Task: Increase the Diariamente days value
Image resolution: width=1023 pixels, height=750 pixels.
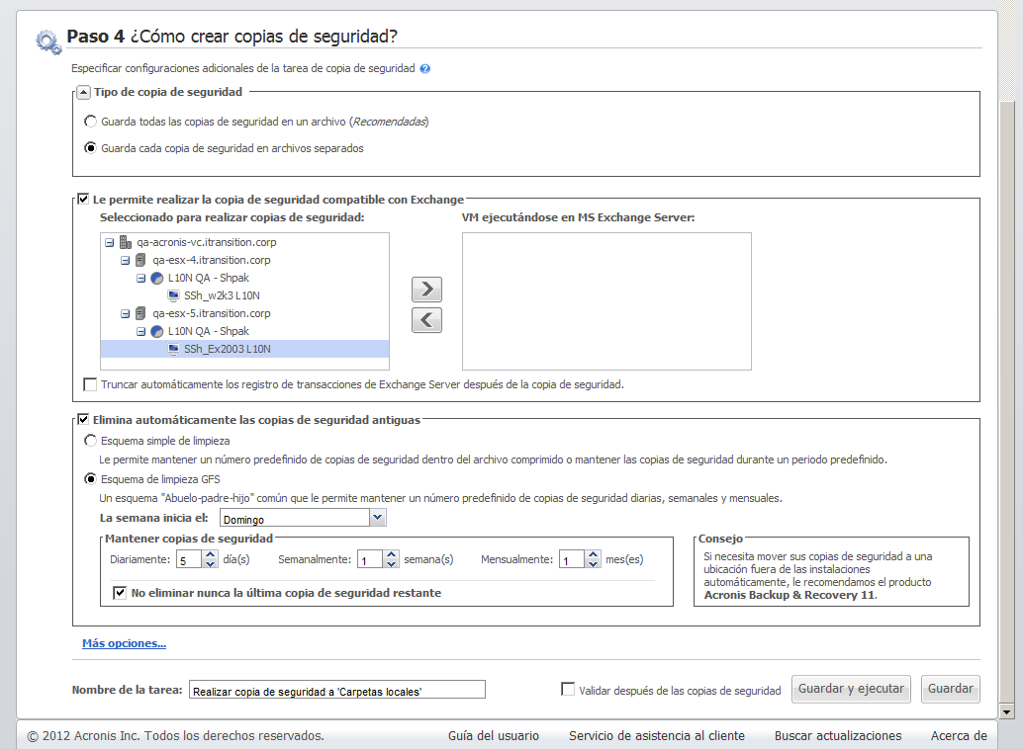Action: click(x=210, y=555)
